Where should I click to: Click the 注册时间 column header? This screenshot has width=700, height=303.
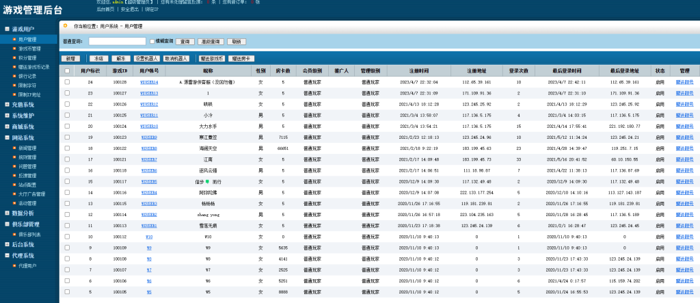point(419,71)
